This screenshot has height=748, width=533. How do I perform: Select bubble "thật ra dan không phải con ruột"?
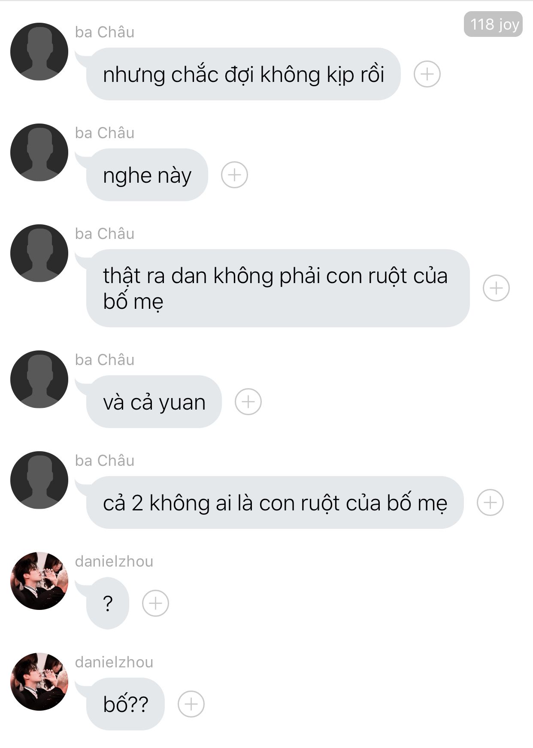pos(278,288)
